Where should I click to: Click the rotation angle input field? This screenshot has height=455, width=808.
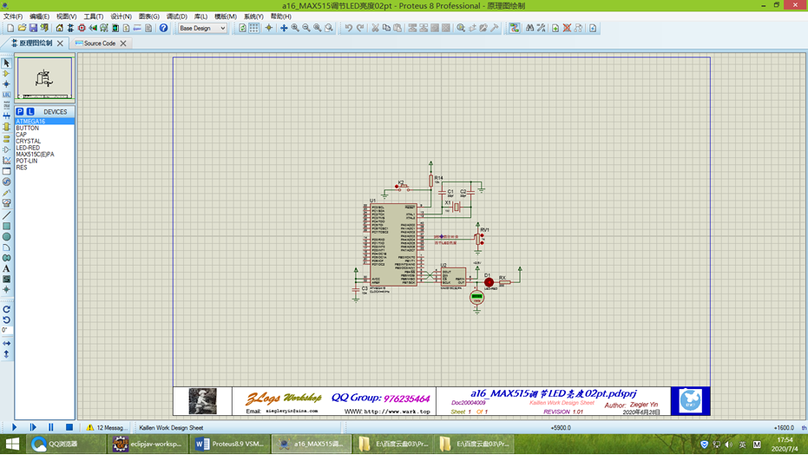pyautogui.click(x=6, y=330)
